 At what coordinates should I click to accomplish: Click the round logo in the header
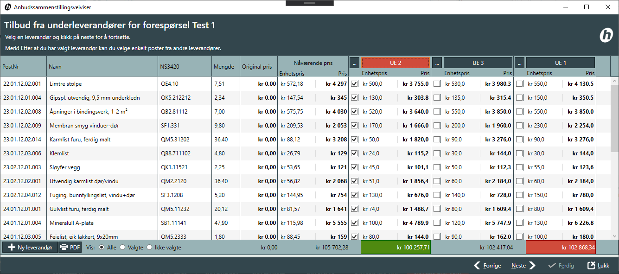coord(606,35)
